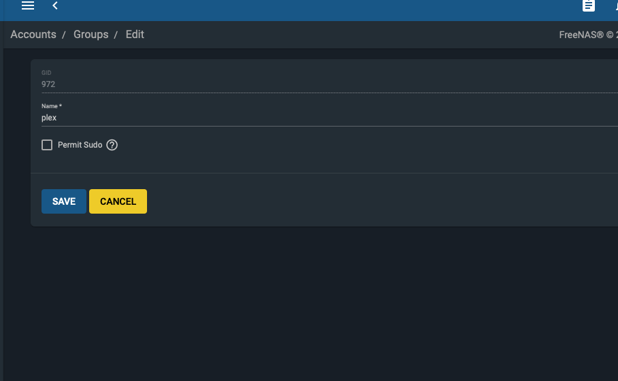Collapse the sidebar with the back chevron
This screenshot has width=618, height=381.
tap(55, 5)
